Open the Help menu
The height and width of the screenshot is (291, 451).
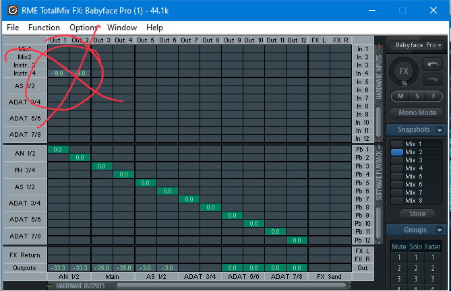[155, 28]
